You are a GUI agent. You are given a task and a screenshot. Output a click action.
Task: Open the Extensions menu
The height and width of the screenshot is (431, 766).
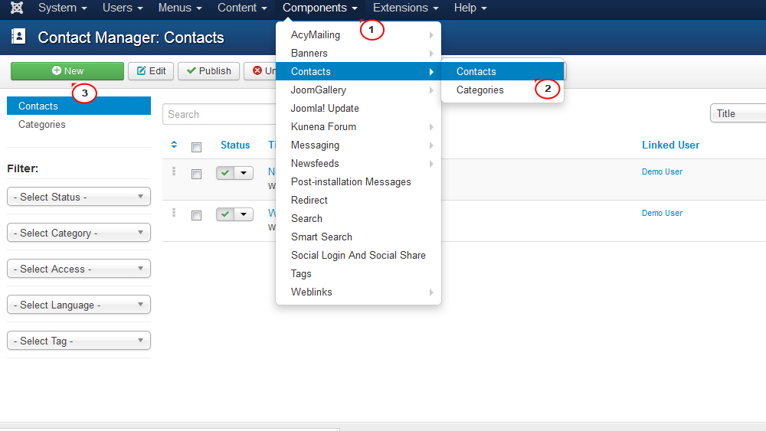click(x=405, y=8)
